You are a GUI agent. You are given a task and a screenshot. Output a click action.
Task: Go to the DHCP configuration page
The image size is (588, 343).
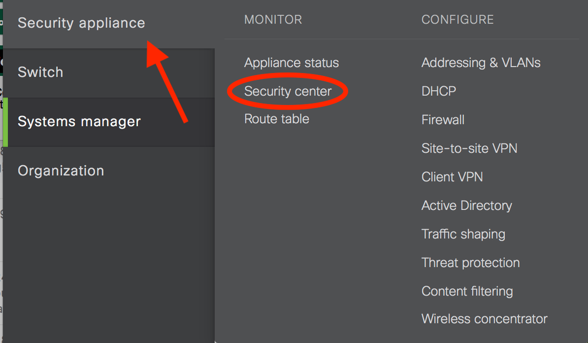438,91
